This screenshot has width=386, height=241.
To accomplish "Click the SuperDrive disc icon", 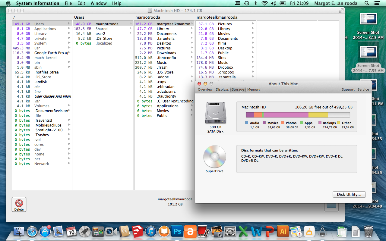I will [215, 157].
